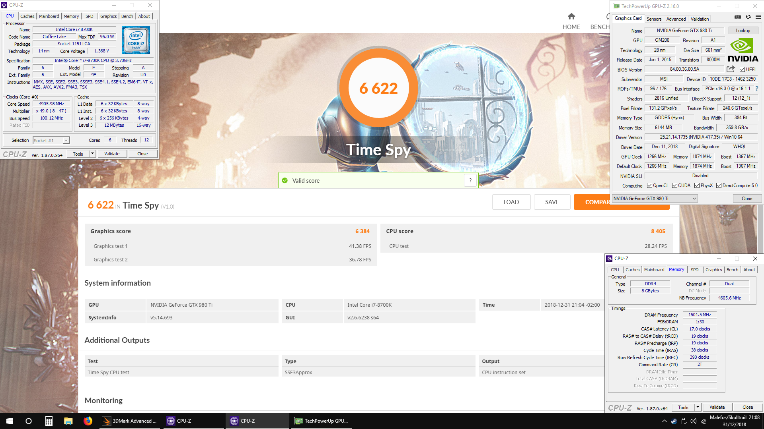The height and width of the screenshot is (429, 764).
Task: Click the Bus Interface question mark help icon
Action: click(757, 89)
